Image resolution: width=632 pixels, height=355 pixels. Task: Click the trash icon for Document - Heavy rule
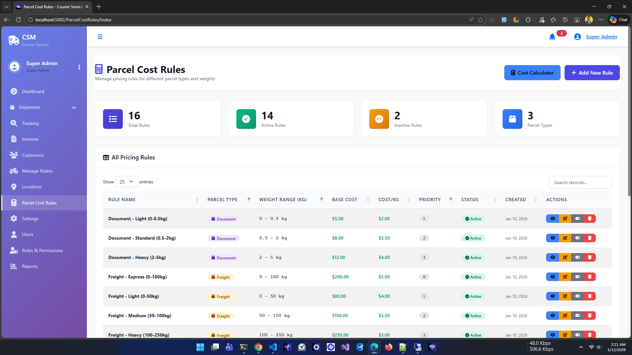click(x=590, y=257)
